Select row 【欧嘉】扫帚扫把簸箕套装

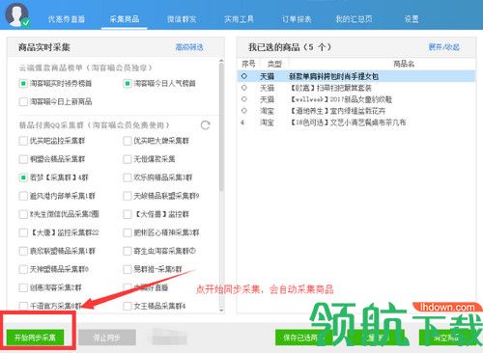(356, 88)
